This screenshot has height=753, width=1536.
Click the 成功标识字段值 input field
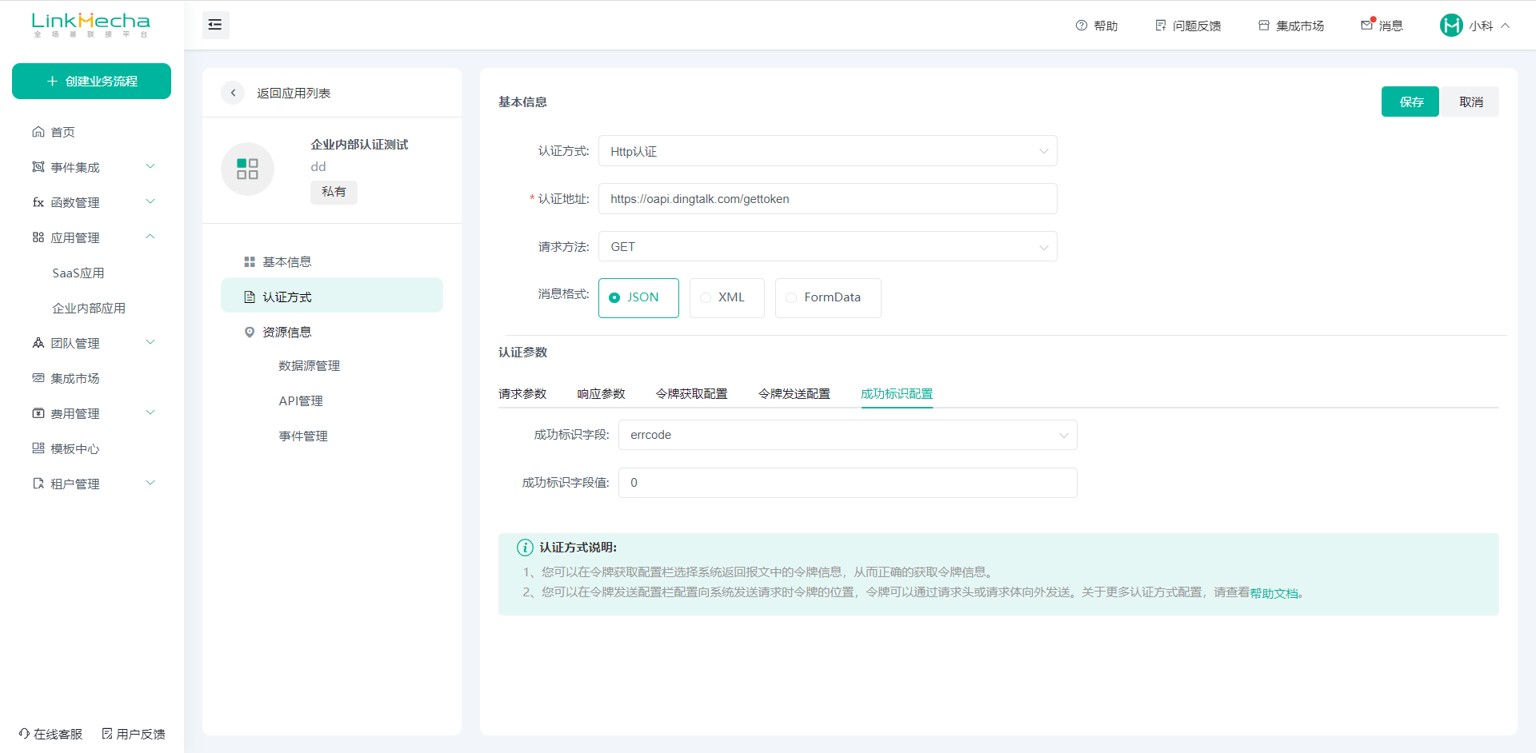(x=847, y=483)
